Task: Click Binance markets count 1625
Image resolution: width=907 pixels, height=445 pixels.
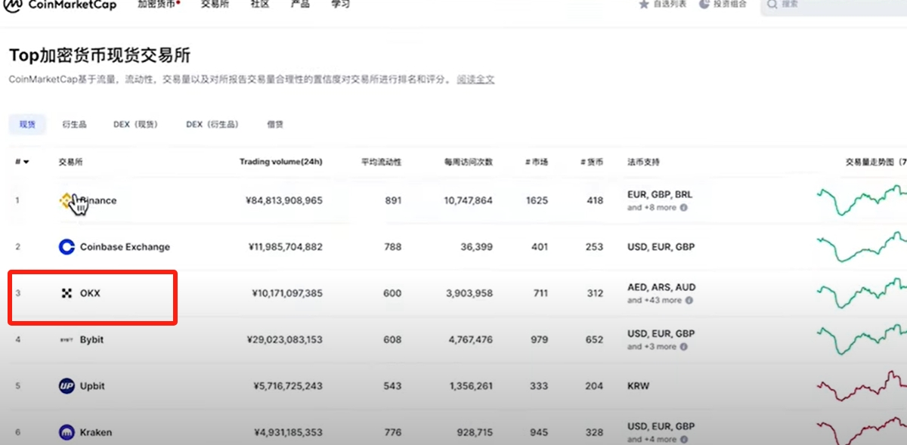Action: (x=537, y=200)
